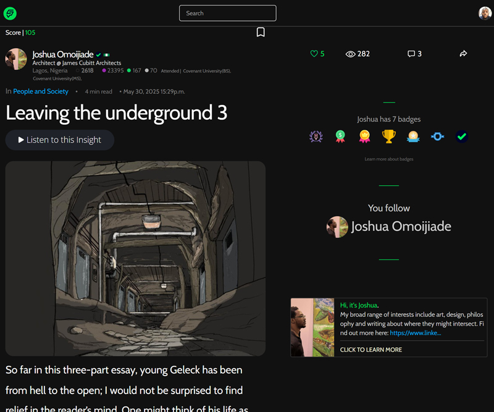Click the green checkmark verified badge
The width and height of the screenshot is (494, 412).
[461, 137]
